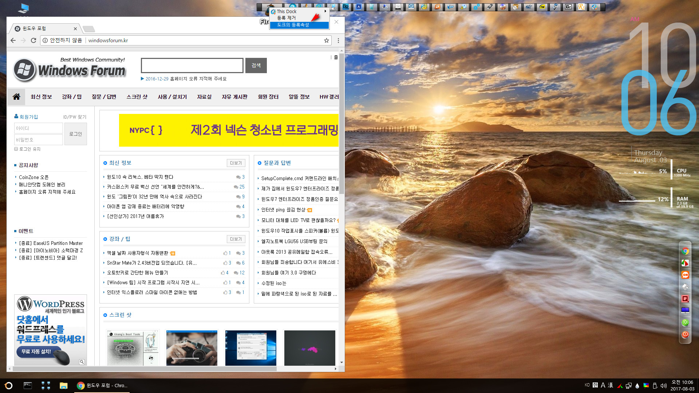The height and width of the screenshot is (393, 699).
Task: Open the orange ON chat icon in side dock
Action: tap(685, 275)
